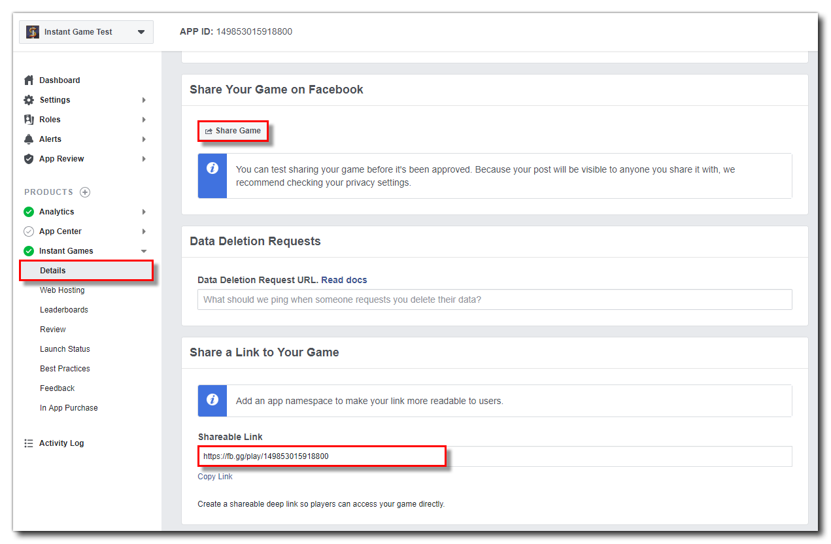831x544 pixels.
Task: Open the Dashboard page
Action: [x=59, y=80]
